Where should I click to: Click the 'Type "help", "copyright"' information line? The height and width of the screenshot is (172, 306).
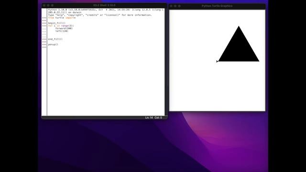pos(100,15)
